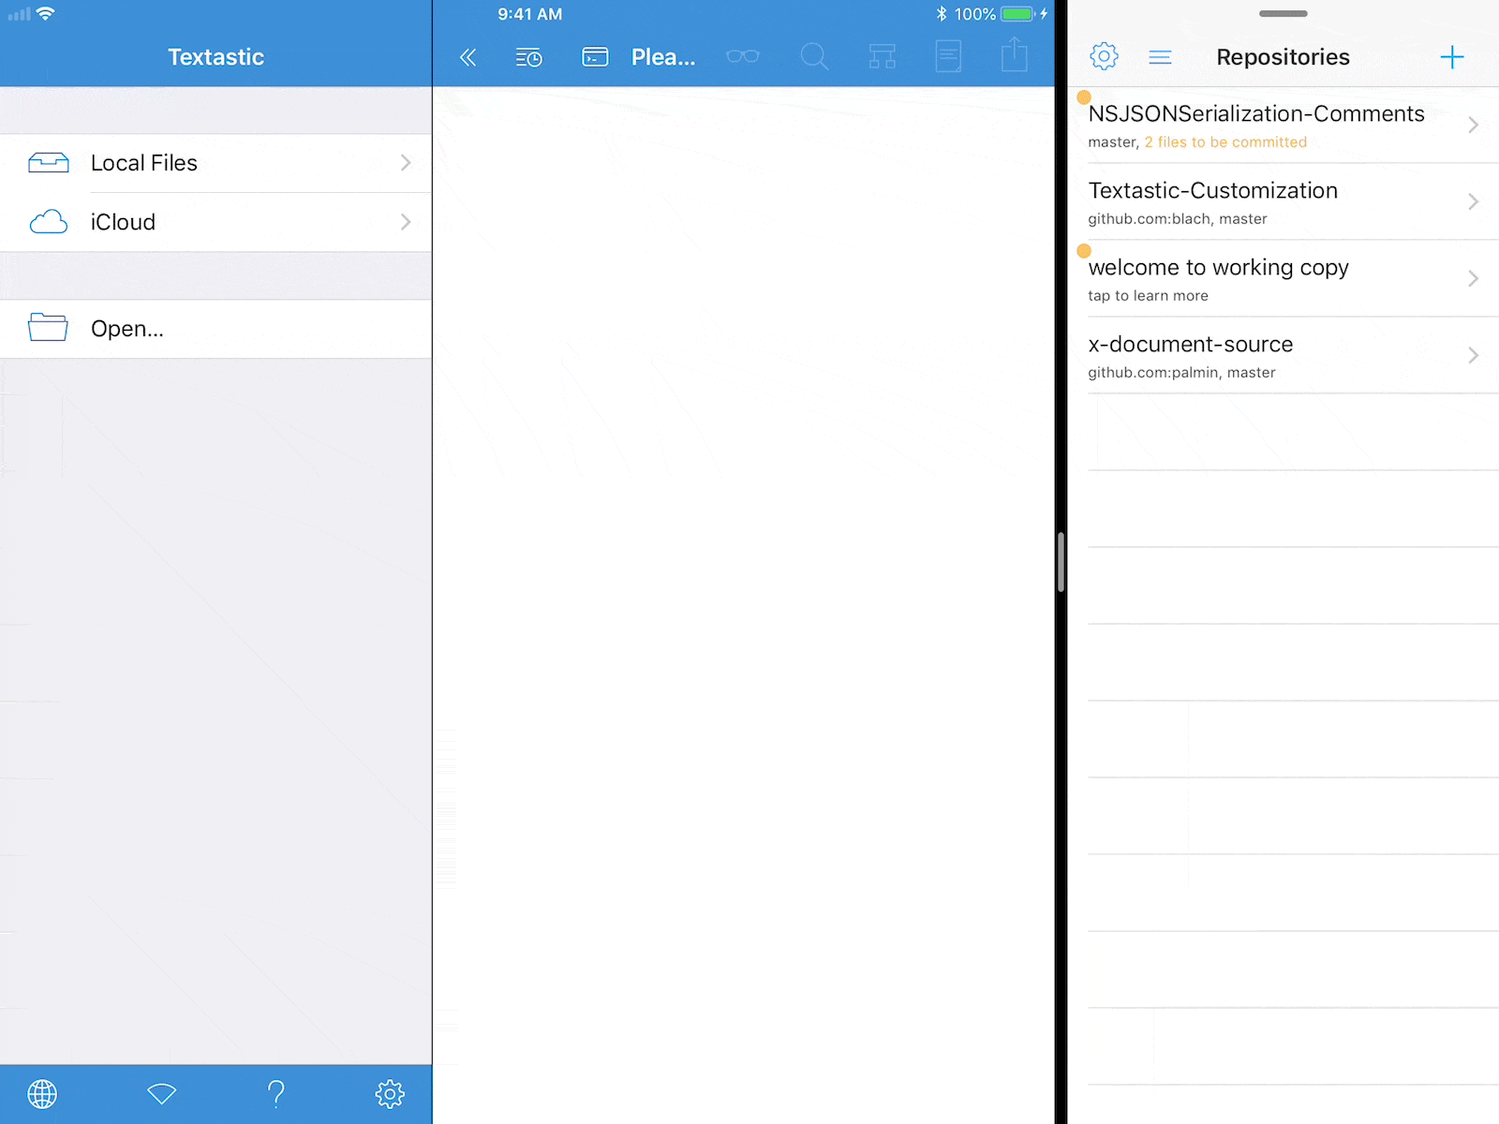Tap Open... to browse for files
The width and height of the screenshot is (1499, 1124).
click(215, 329)
